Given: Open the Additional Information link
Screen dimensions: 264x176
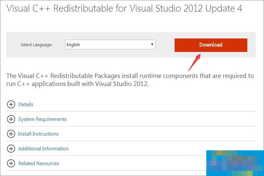Looking at the screenshot, I should (x=44, y=148).
